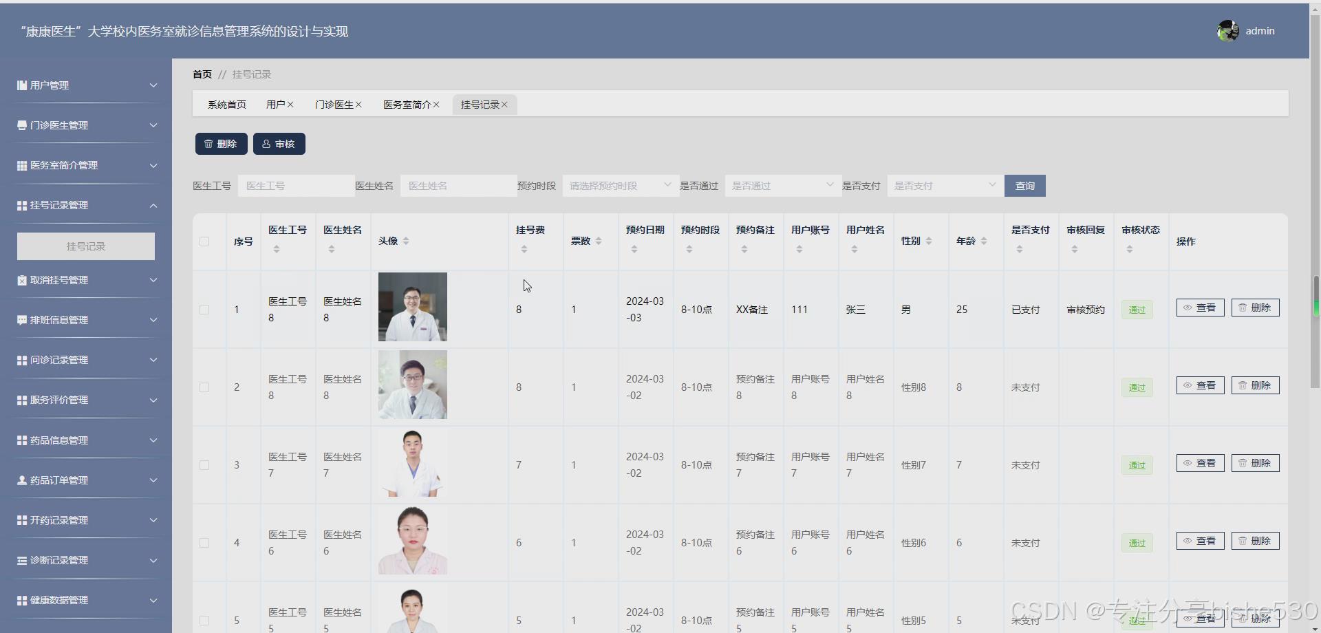Delete the row 4 record
The image size is (1321, 633).
coord(1256,541)
